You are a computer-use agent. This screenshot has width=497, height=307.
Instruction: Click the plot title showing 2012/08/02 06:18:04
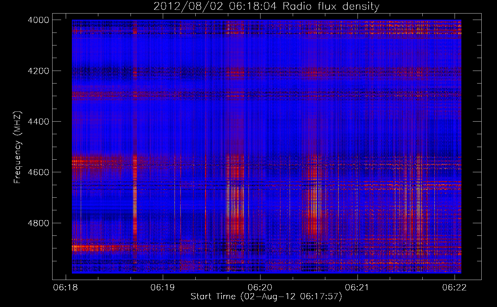click(266, 6)
